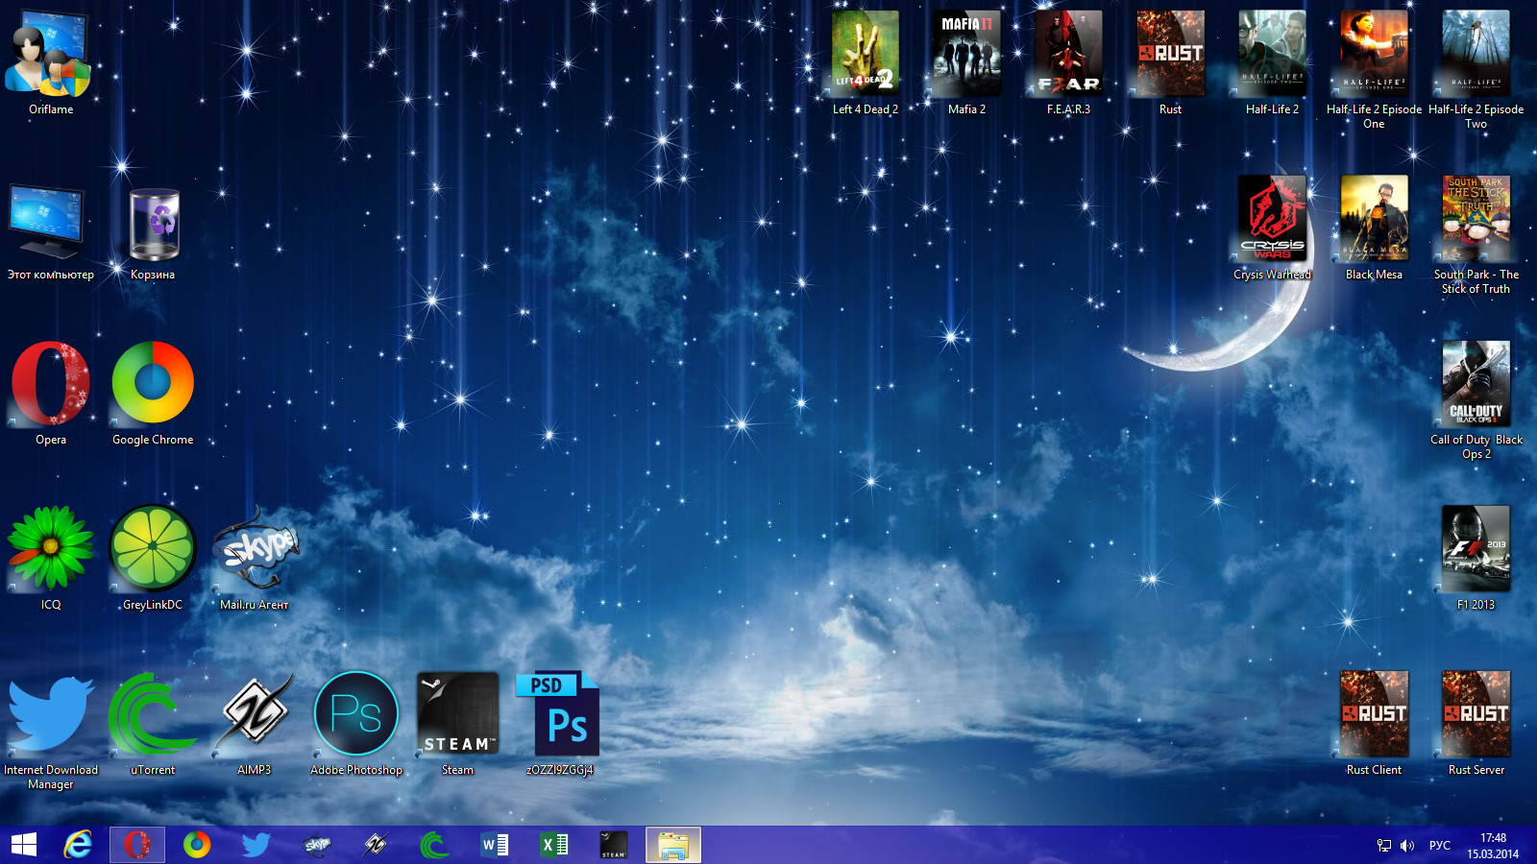Click the Twitter bird taskbar icon
This screenshot has width=1537, height=864.
pos(256,845)
